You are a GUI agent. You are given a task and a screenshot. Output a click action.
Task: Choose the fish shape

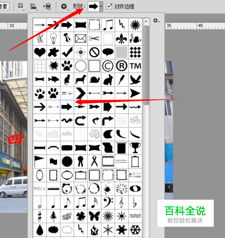click(x=54, y=79)
